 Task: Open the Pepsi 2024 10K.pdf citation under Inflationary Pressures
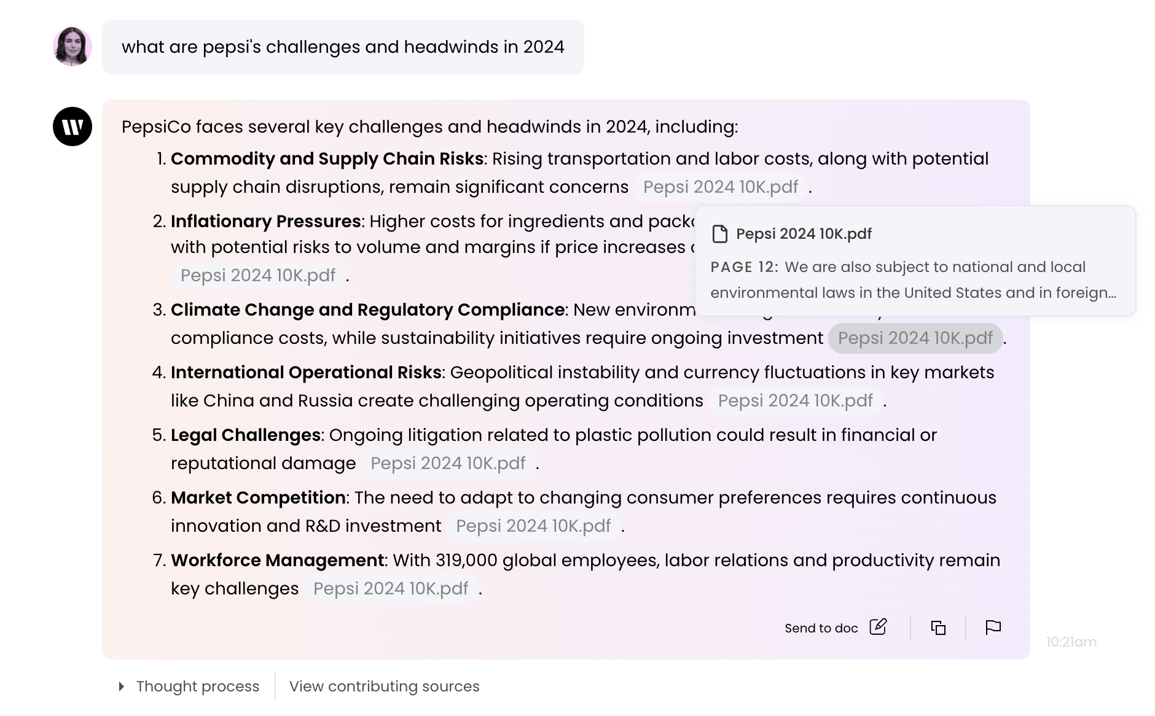click(258, 275)
